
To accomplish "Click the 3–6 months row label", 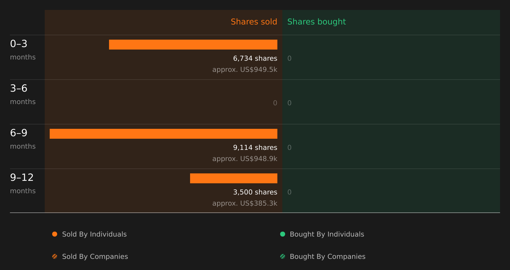I will coord(23,94).
